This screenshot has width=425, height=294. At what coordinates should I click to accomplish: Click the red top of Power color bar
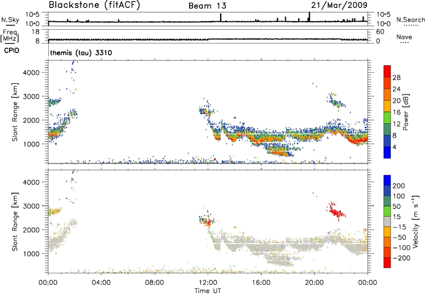(387, 71)
